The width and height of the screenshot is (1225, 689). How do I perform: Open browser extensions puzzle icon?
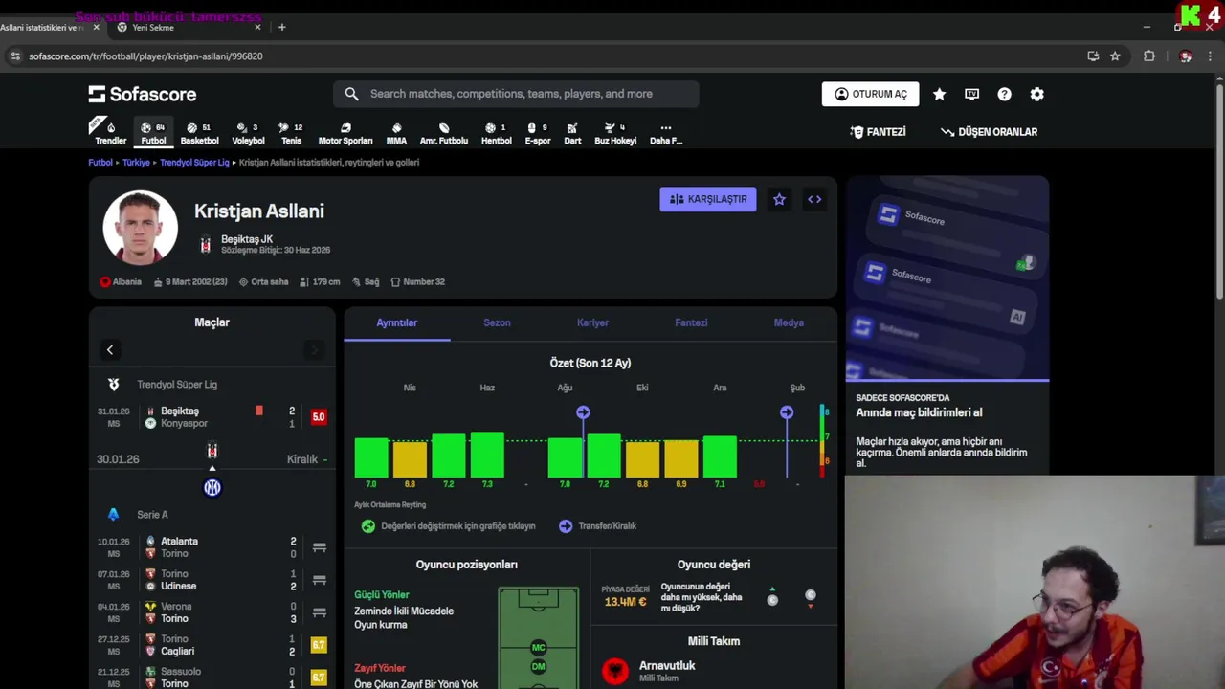pyautogui.click(x=1149, y=56)
